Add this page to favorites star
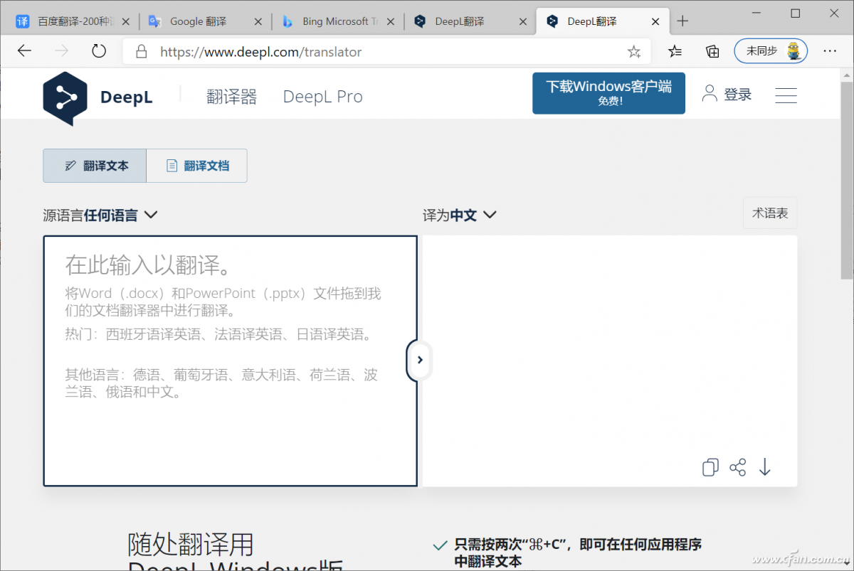Viewport: 854px width, 571px height. (633, 52)
